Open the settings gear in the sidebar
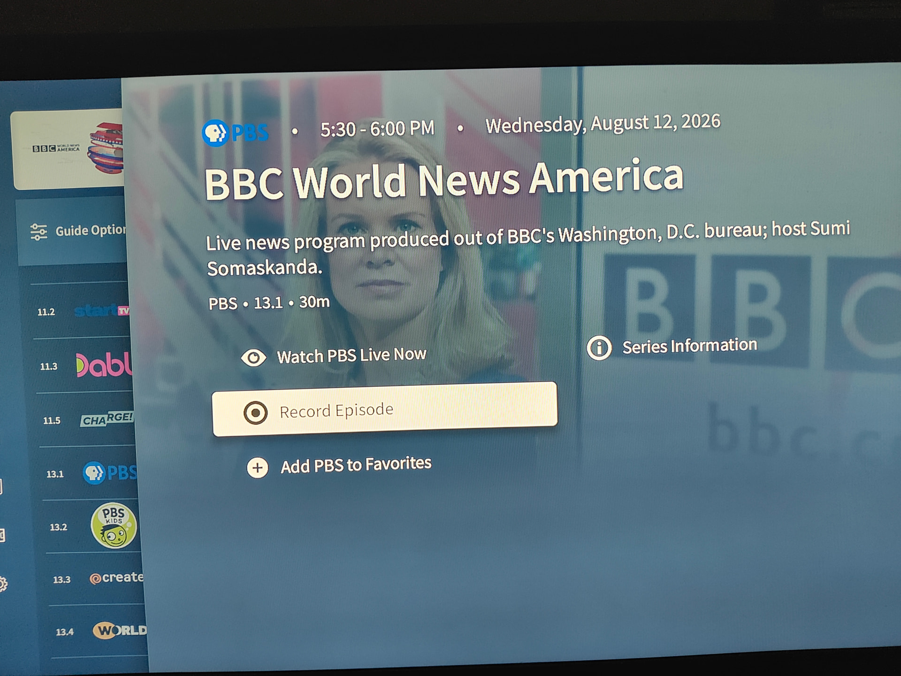The image size is (901, 676). (3, 584)
